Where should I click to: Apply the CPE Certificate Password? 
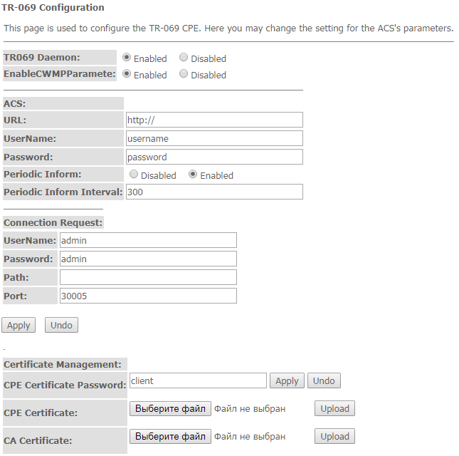point(287,381)
